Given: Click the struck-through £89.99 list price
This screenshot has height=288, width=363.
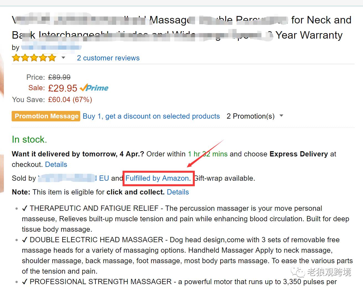Looking at the screenshot, I should [59, 77].
